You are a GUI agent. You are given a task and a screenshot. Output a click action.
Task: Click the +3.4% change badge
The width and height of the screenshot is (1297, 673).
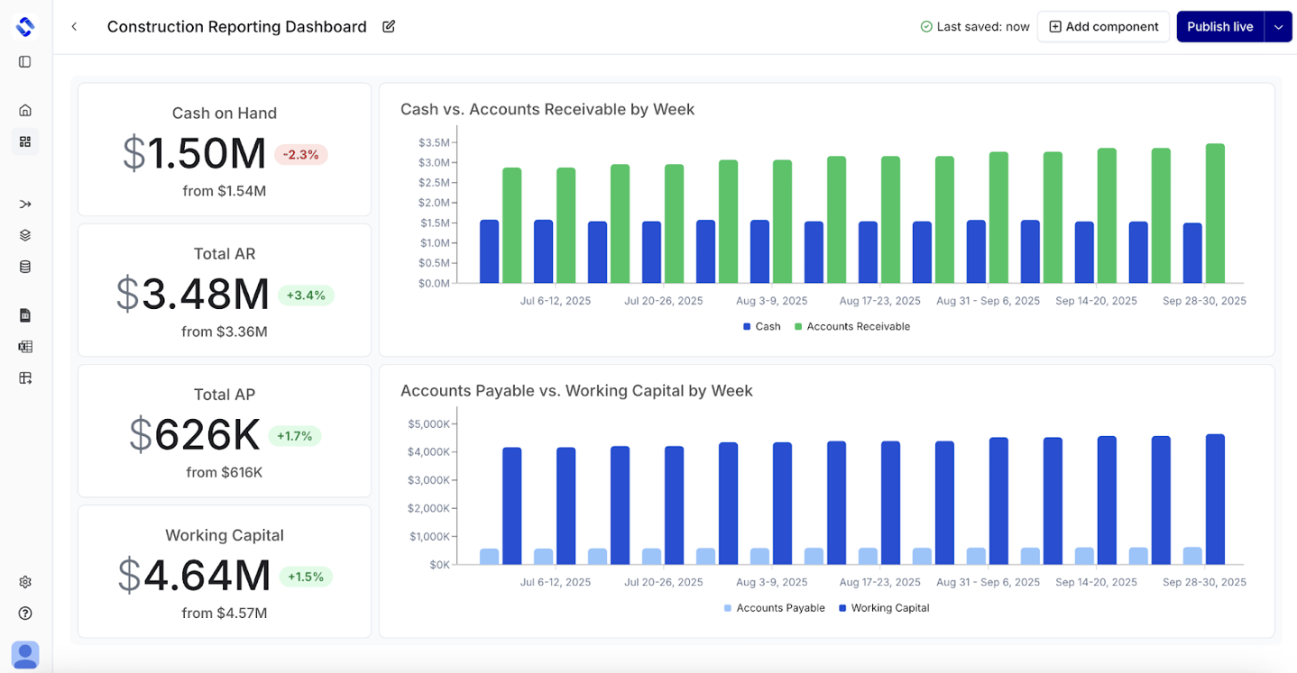306,296
